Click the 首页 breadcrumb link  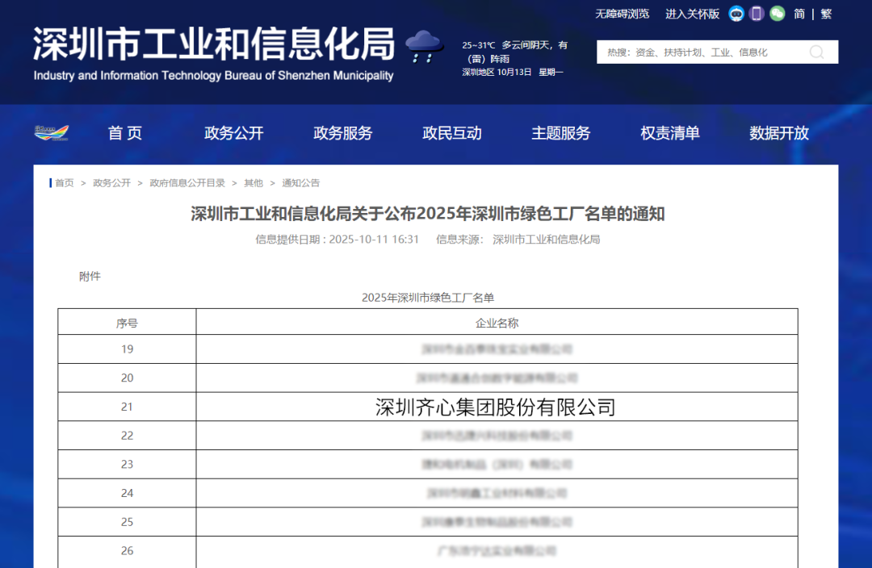(65, 183)
